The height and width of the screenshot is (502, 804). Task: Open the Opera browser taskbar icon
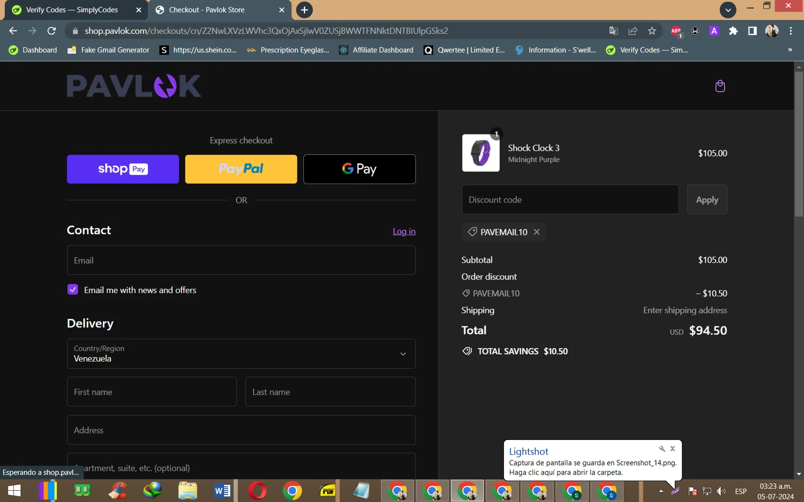pos(257,491)
